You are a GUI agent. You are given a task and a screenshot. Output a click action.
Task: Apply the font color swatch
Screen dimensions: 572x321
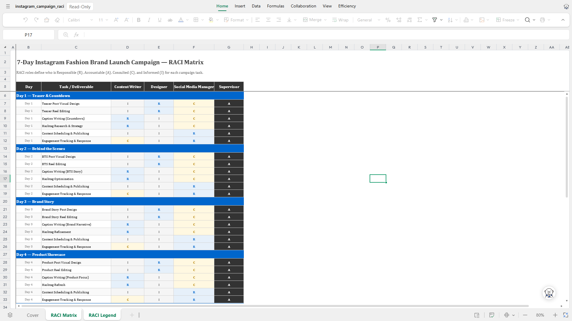coord(181,20)
